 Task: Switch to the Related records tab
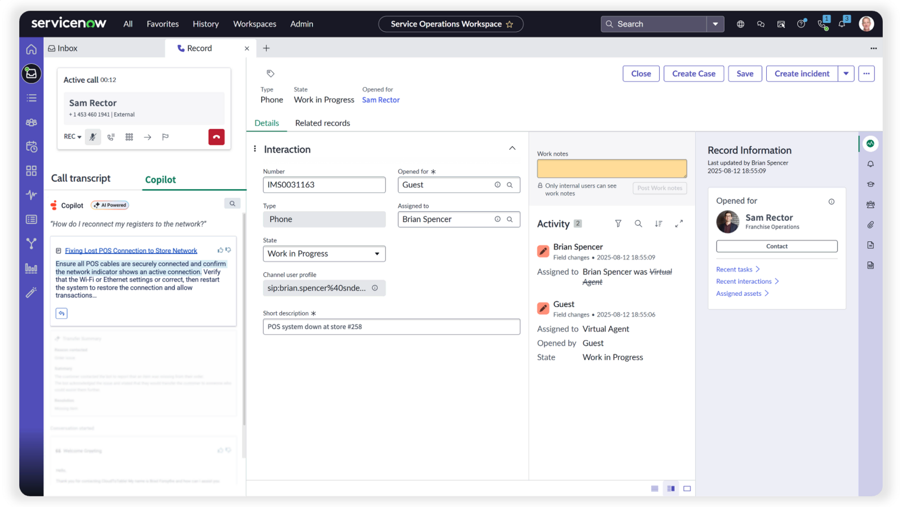pyautogui.click(x=322, y=123)
